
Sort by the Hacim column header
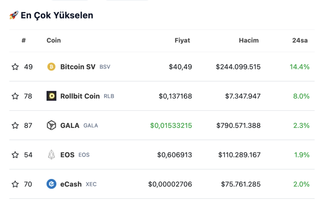249,41
